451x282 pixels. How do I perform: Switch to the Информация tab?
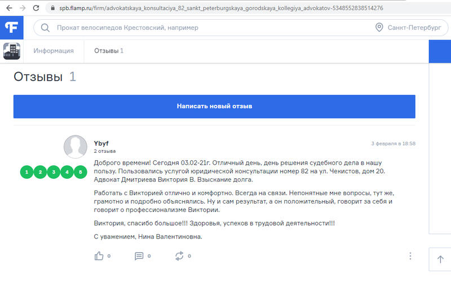[54, 51]
